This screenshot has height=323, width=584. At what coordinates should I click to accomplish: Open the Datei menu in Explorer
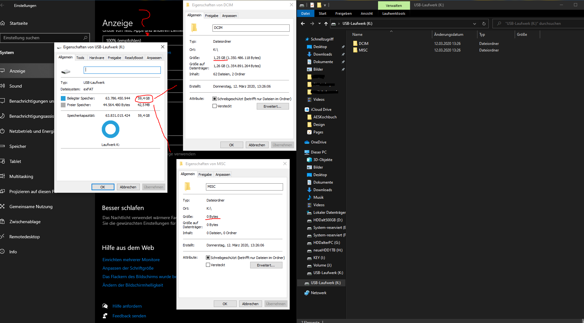point(305,13)
